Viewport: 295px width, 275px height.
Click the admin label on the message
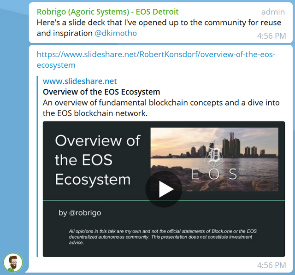point(273,12)
